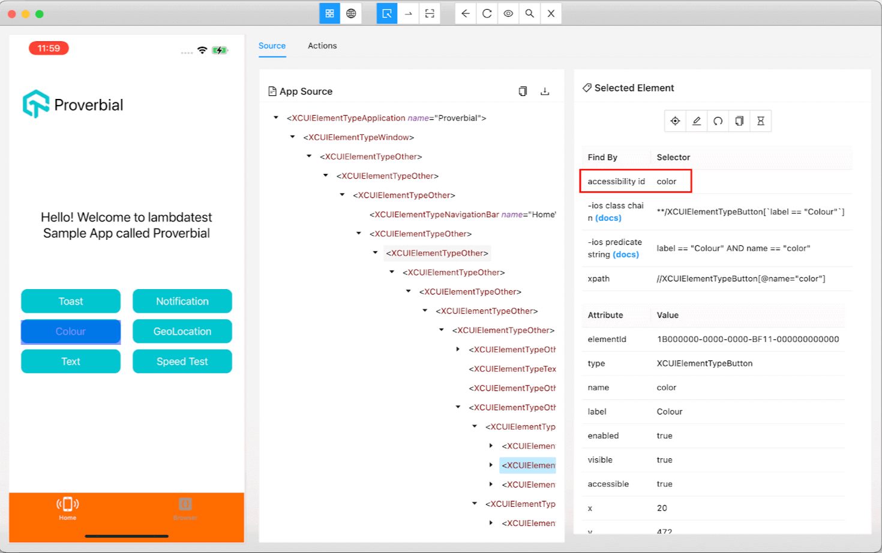Tap the selected element crosshair icon
This screenshot has height=553, width=882.
[x=675, y=121]
